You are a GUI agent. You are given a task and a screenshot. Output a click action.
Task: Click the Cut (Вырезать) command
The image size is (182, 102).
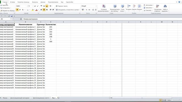point(5,5)
